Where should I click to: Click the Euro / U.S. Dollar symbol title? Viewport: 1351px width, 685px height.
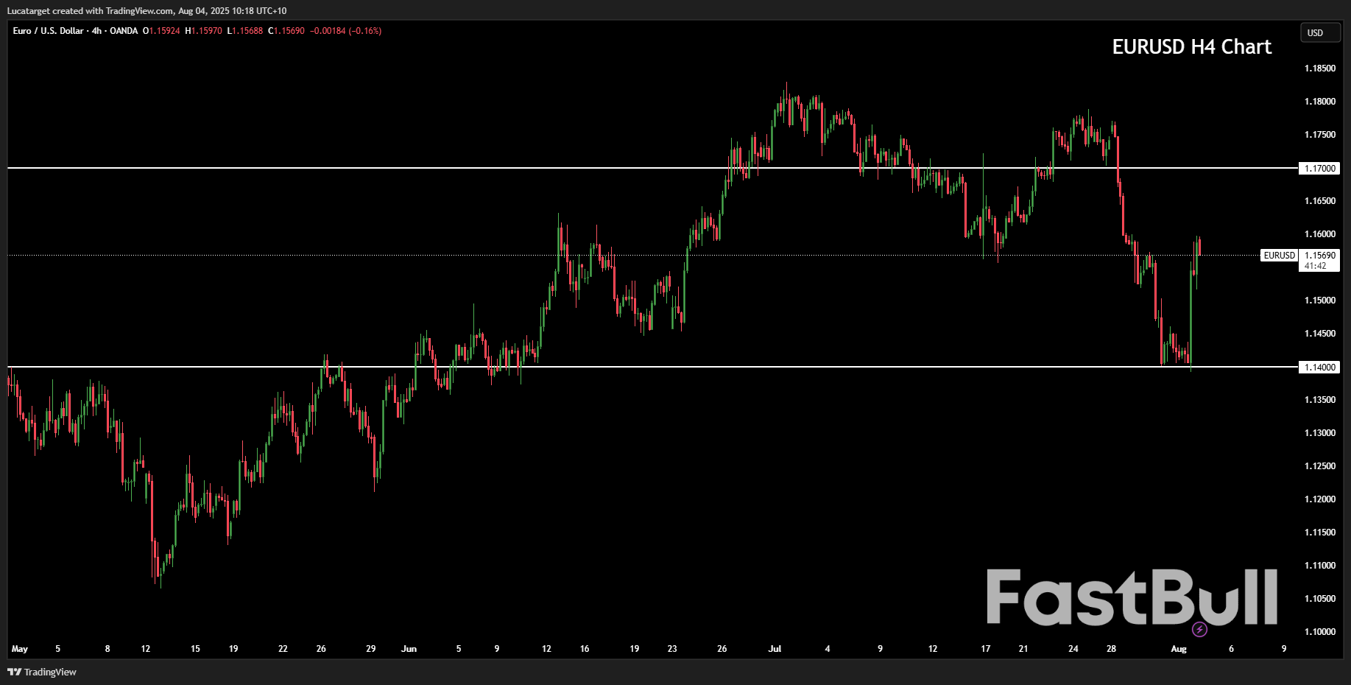48,31
